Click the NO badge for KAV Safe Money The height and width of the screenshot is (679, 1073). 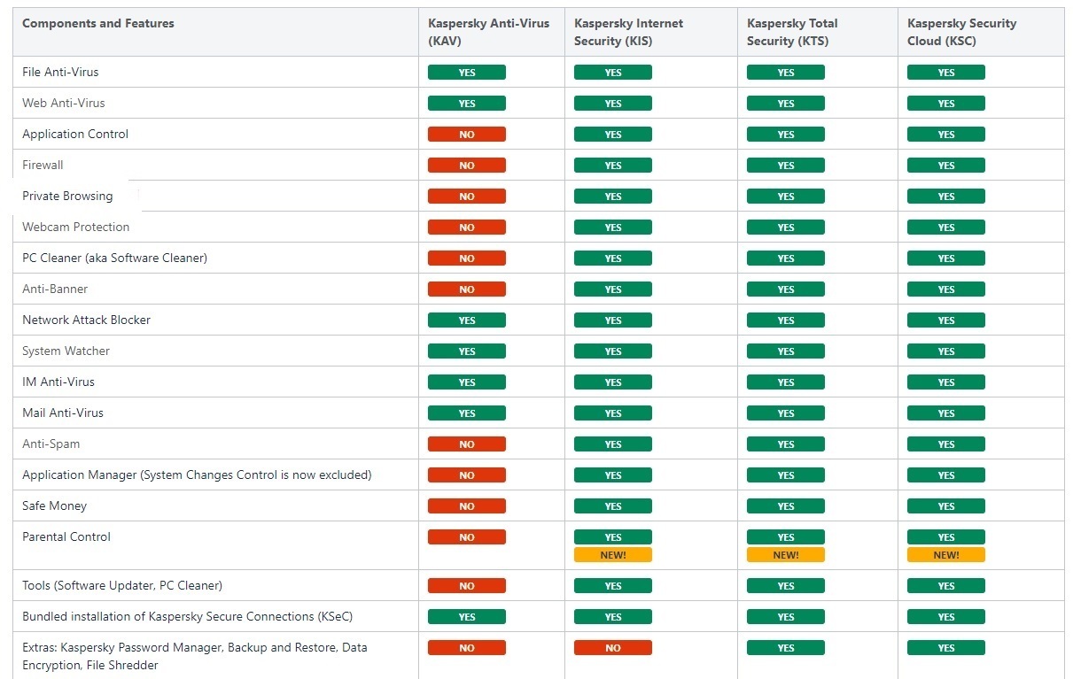coord(466,506)
